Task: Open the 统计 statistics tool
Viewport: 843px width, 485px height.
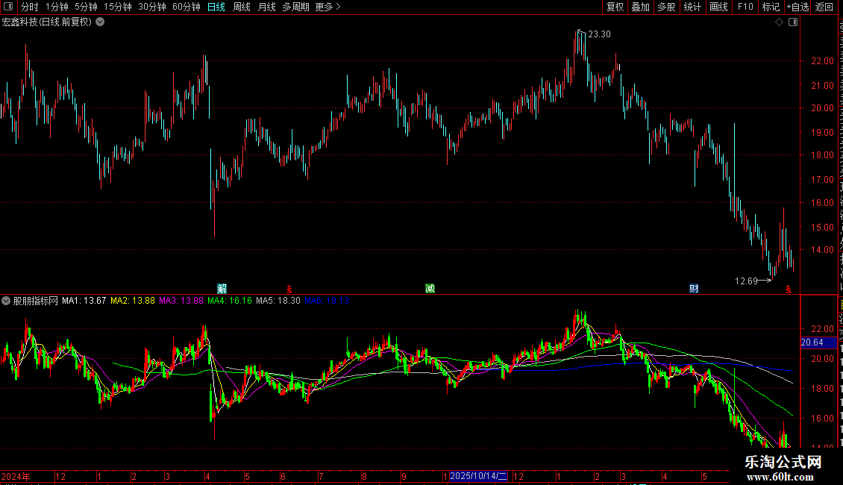Action: tap(692, 7)
